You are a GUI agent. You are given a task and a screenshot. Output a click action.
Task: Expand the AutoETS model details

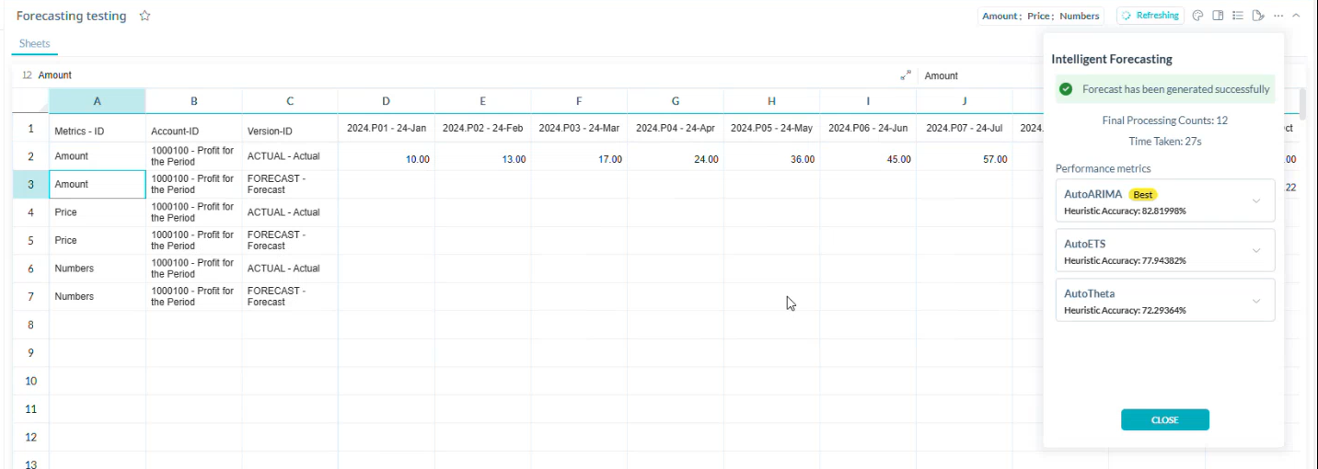(x=1256, y=251)
